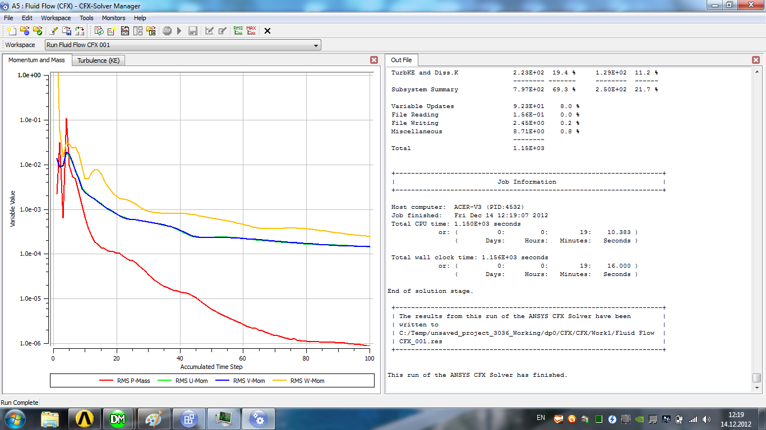Click 'Accumulated Time Step' axis label
The height and width of the screenshot is (430, 766).
click(x=211, y=367)
